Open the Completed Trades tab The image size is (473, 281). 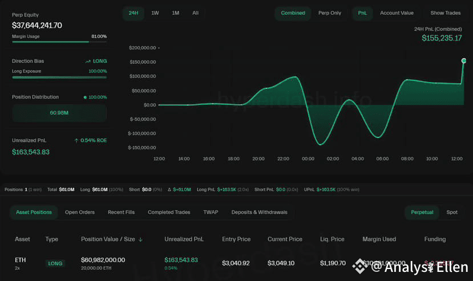(x=169, y=212)
